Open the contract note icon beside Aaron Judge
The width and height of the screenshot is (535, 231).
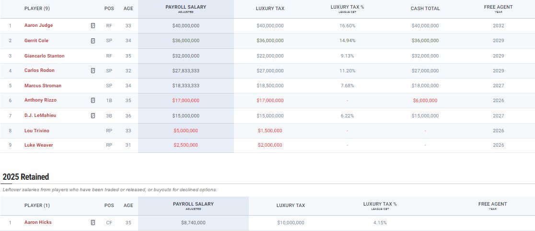click(x=93, y=25)
